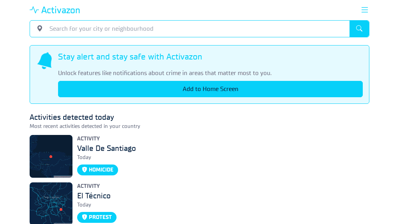The width and height of the screenshot is (399, 224).
Task: Click the shield icon on Homicide badge
Action: point(85,170)
